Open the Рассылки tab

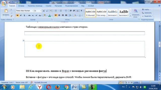pos(58,6)
